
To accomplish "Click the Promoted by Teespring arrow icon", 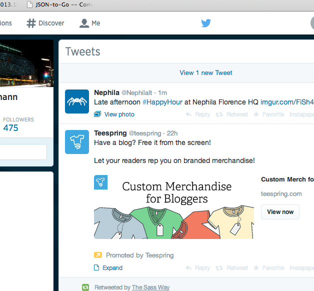I will 98,255.
